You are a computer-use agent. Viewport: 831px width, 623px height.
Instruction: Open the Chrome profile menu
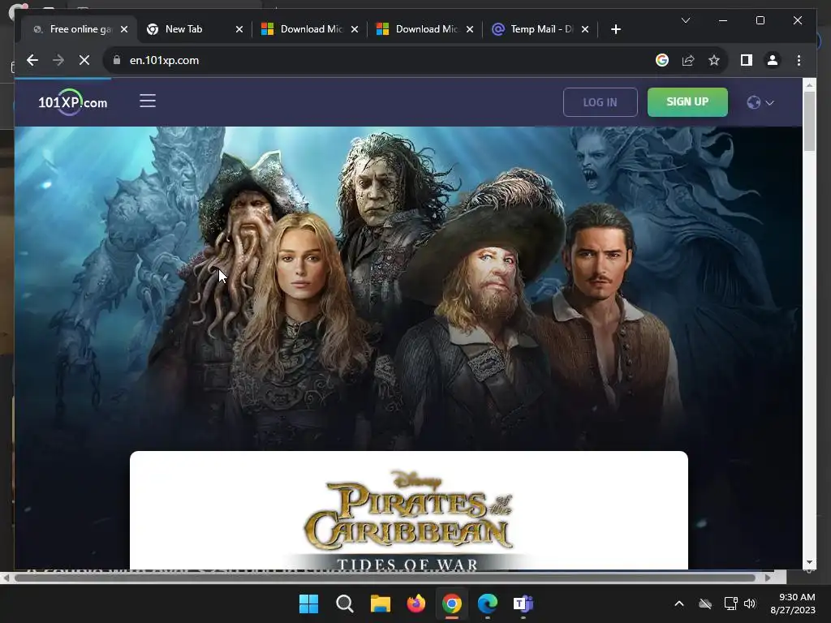point(773,60)
